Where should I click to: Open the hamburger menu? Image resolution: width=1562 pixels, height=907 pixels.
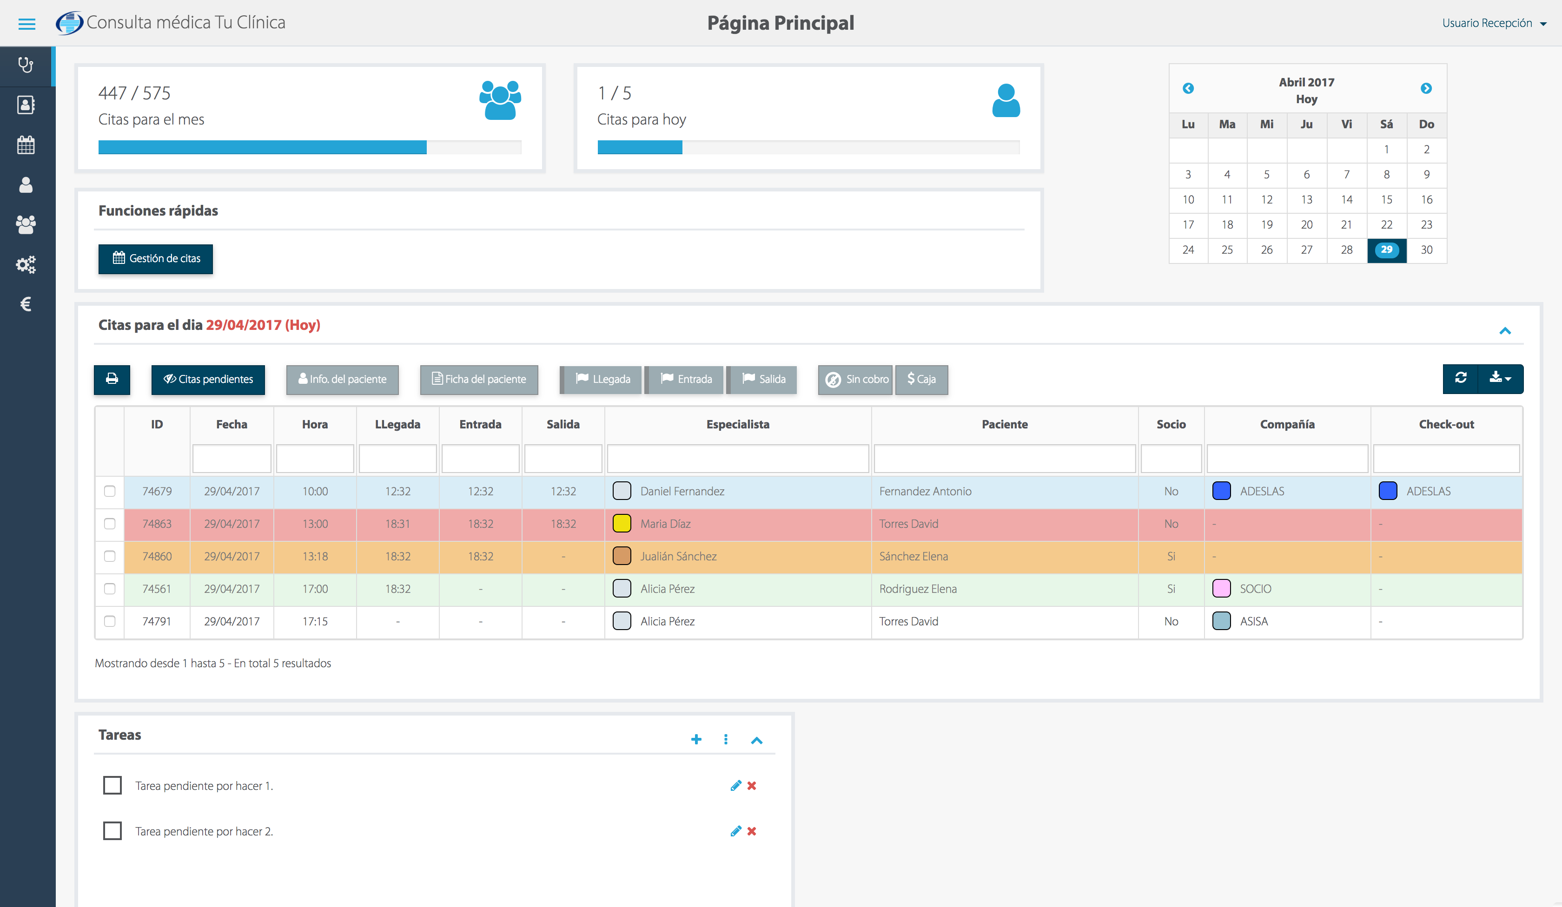[26, 24]
